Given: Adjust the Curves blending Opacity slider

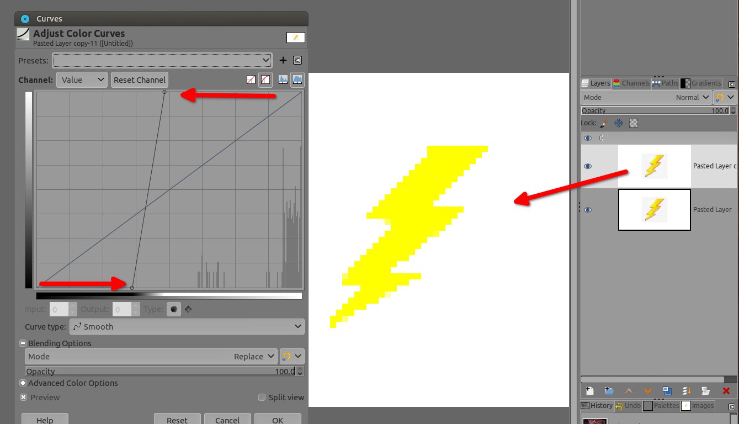Looking at the screenshot, I should point(161,372).
